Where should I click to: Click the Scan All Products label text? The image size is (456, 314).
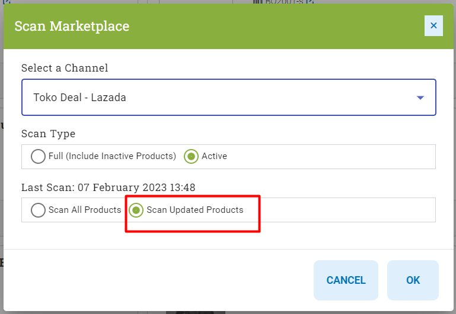pyautogui.click(x=85, y=210)
